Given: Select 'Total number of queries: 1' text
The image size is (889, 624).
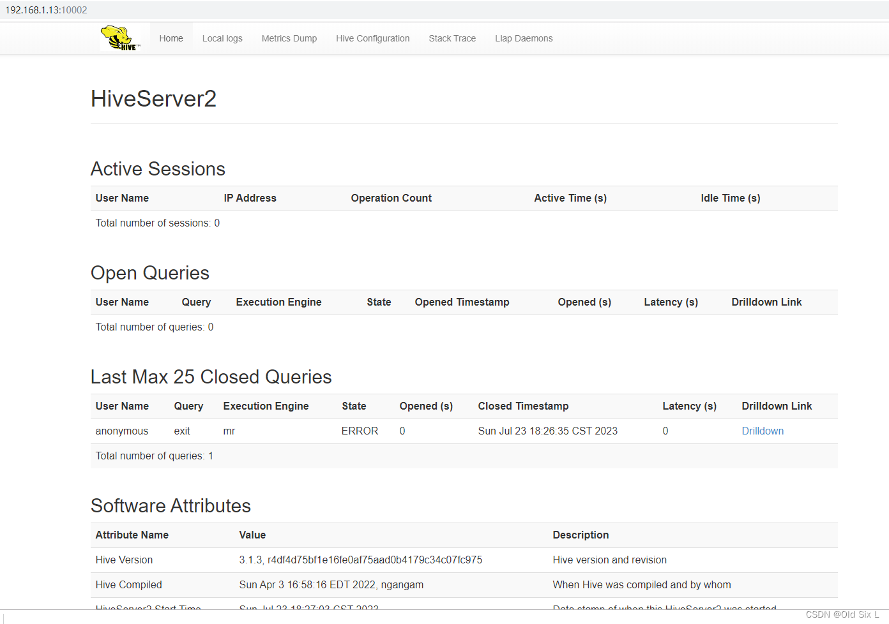Looking at the screenshot, I should click(x=155, y=456).
